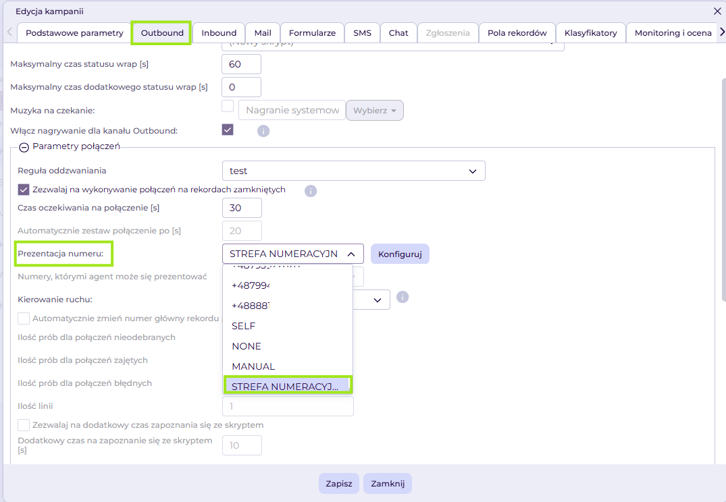
Task: Click the Ilość linii input field
Action: (x=288, y=406)
